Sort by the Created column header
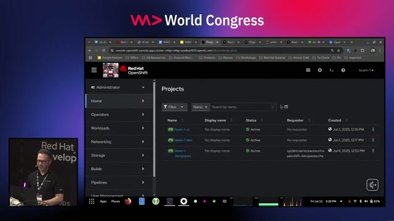The image size is (394, 221). coord(334,120)
